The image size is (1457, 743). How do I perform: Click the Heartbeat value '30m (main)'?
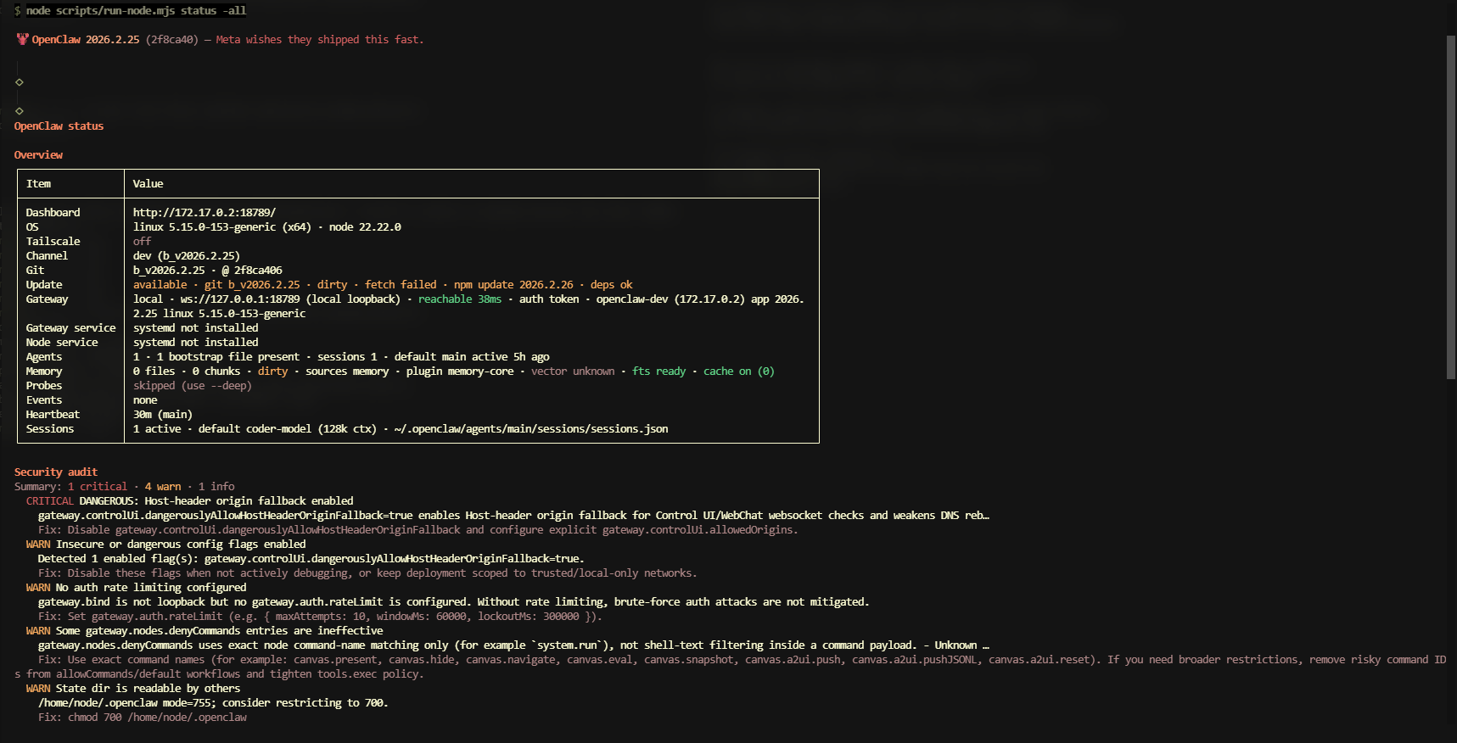tap(163, 415)
